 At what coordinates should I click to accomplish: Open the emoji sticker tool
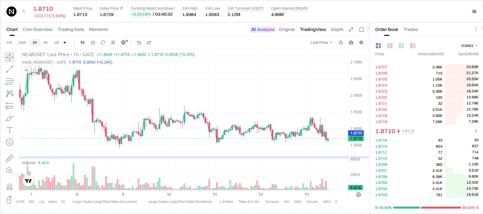point(10,142)
